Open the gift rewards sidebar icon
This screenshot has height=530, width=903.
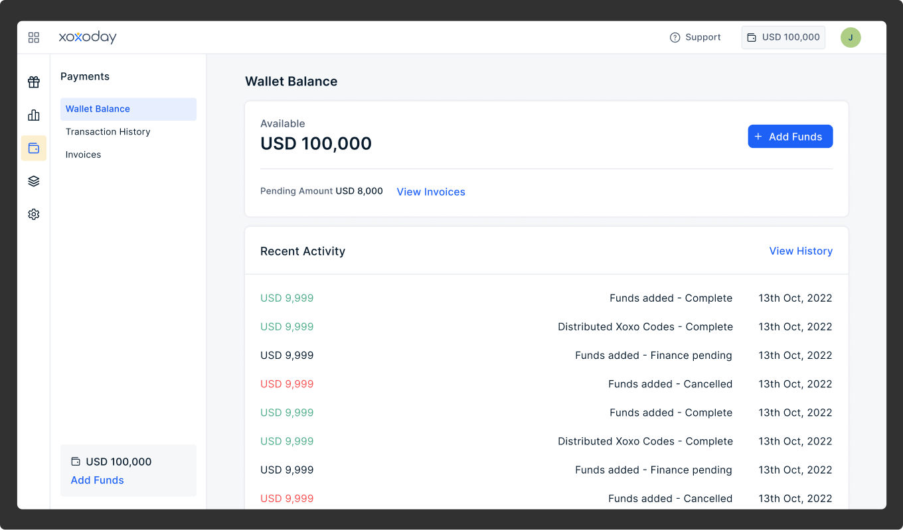tap(34, 82)
